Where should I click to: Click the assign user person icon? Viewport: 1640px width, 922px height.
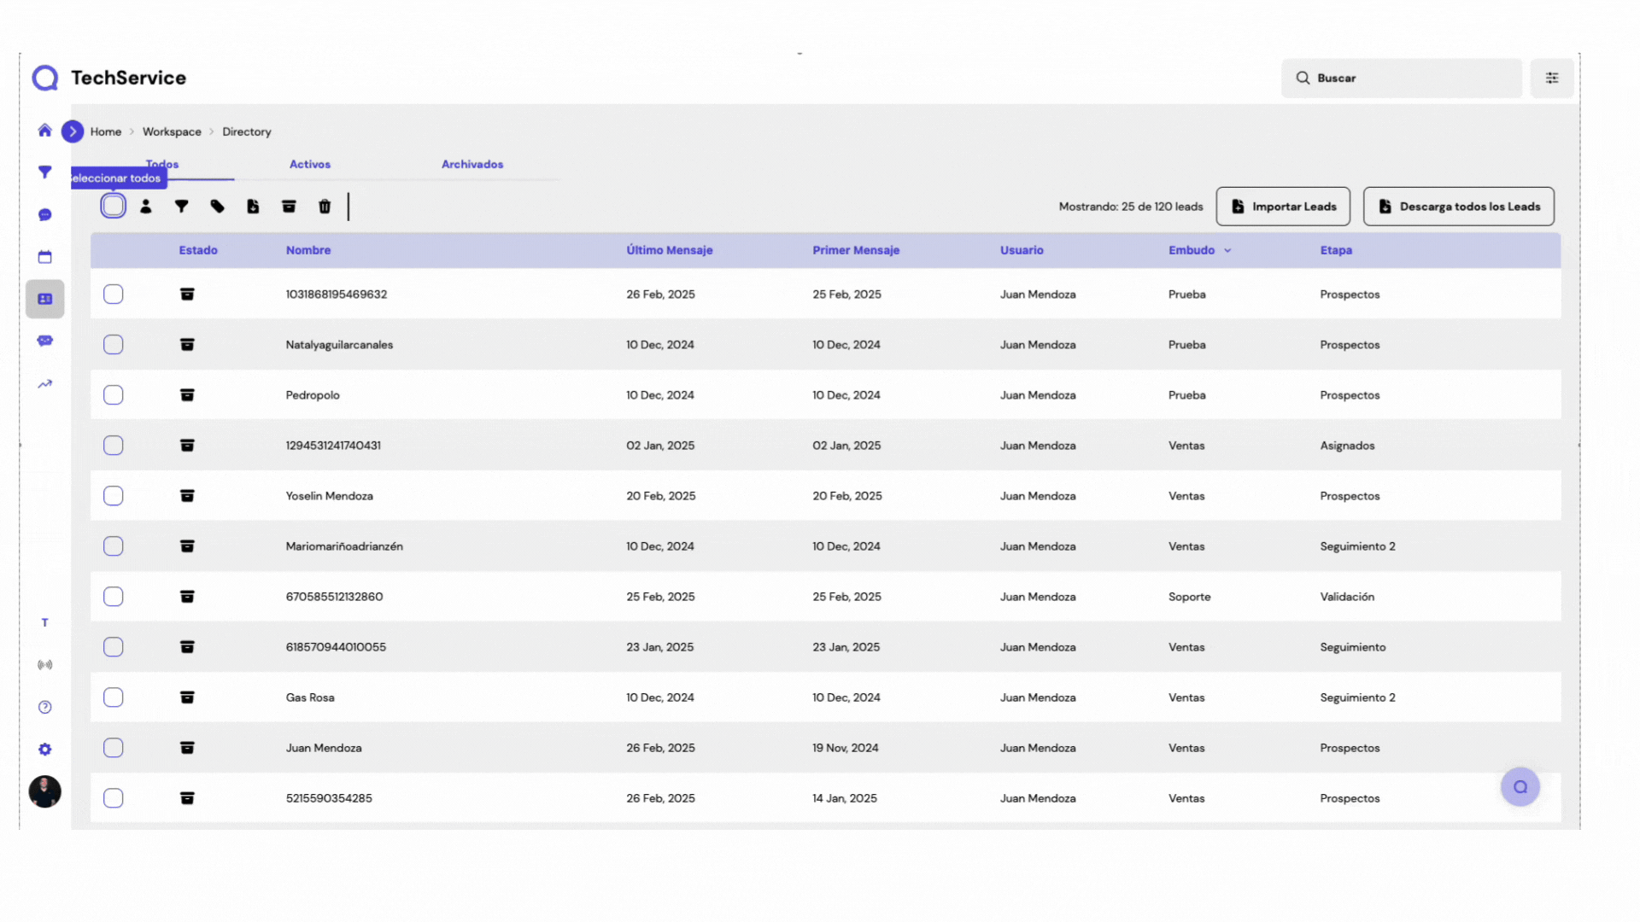[146, 207]
